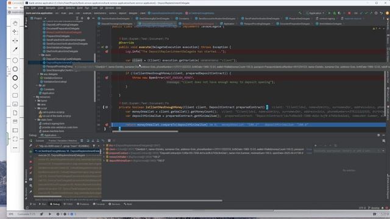Open the Refactor menu
Image resolution: width=390 pixels, height=219 pixels.
pos(70,8)
